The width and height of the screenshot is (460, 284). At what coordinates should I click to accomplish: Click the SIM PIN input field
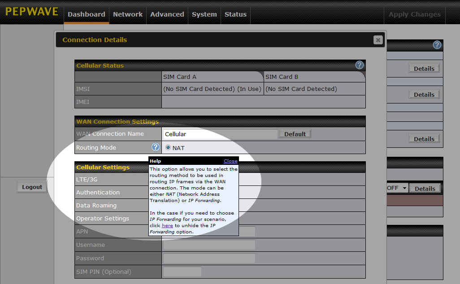(181, 271)
